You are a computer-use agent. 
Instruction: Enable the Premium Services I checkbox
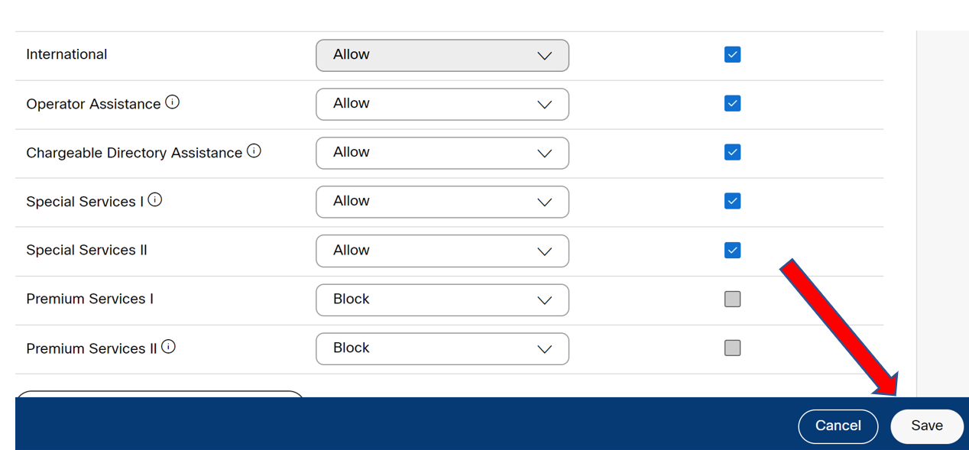[x=732, y=299]
